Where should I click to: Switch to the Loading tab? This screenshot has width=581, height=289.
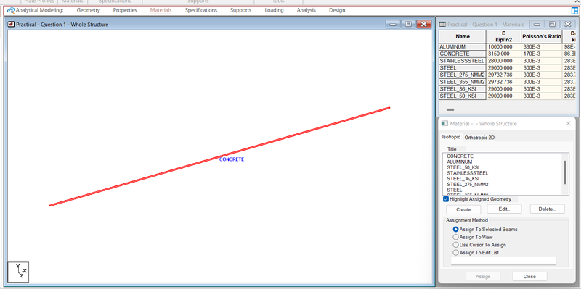275,10
